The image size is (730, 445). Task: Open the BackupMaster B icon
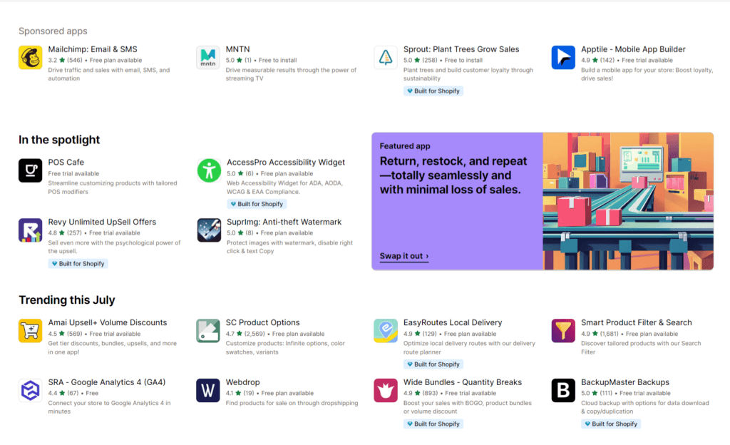563,390
